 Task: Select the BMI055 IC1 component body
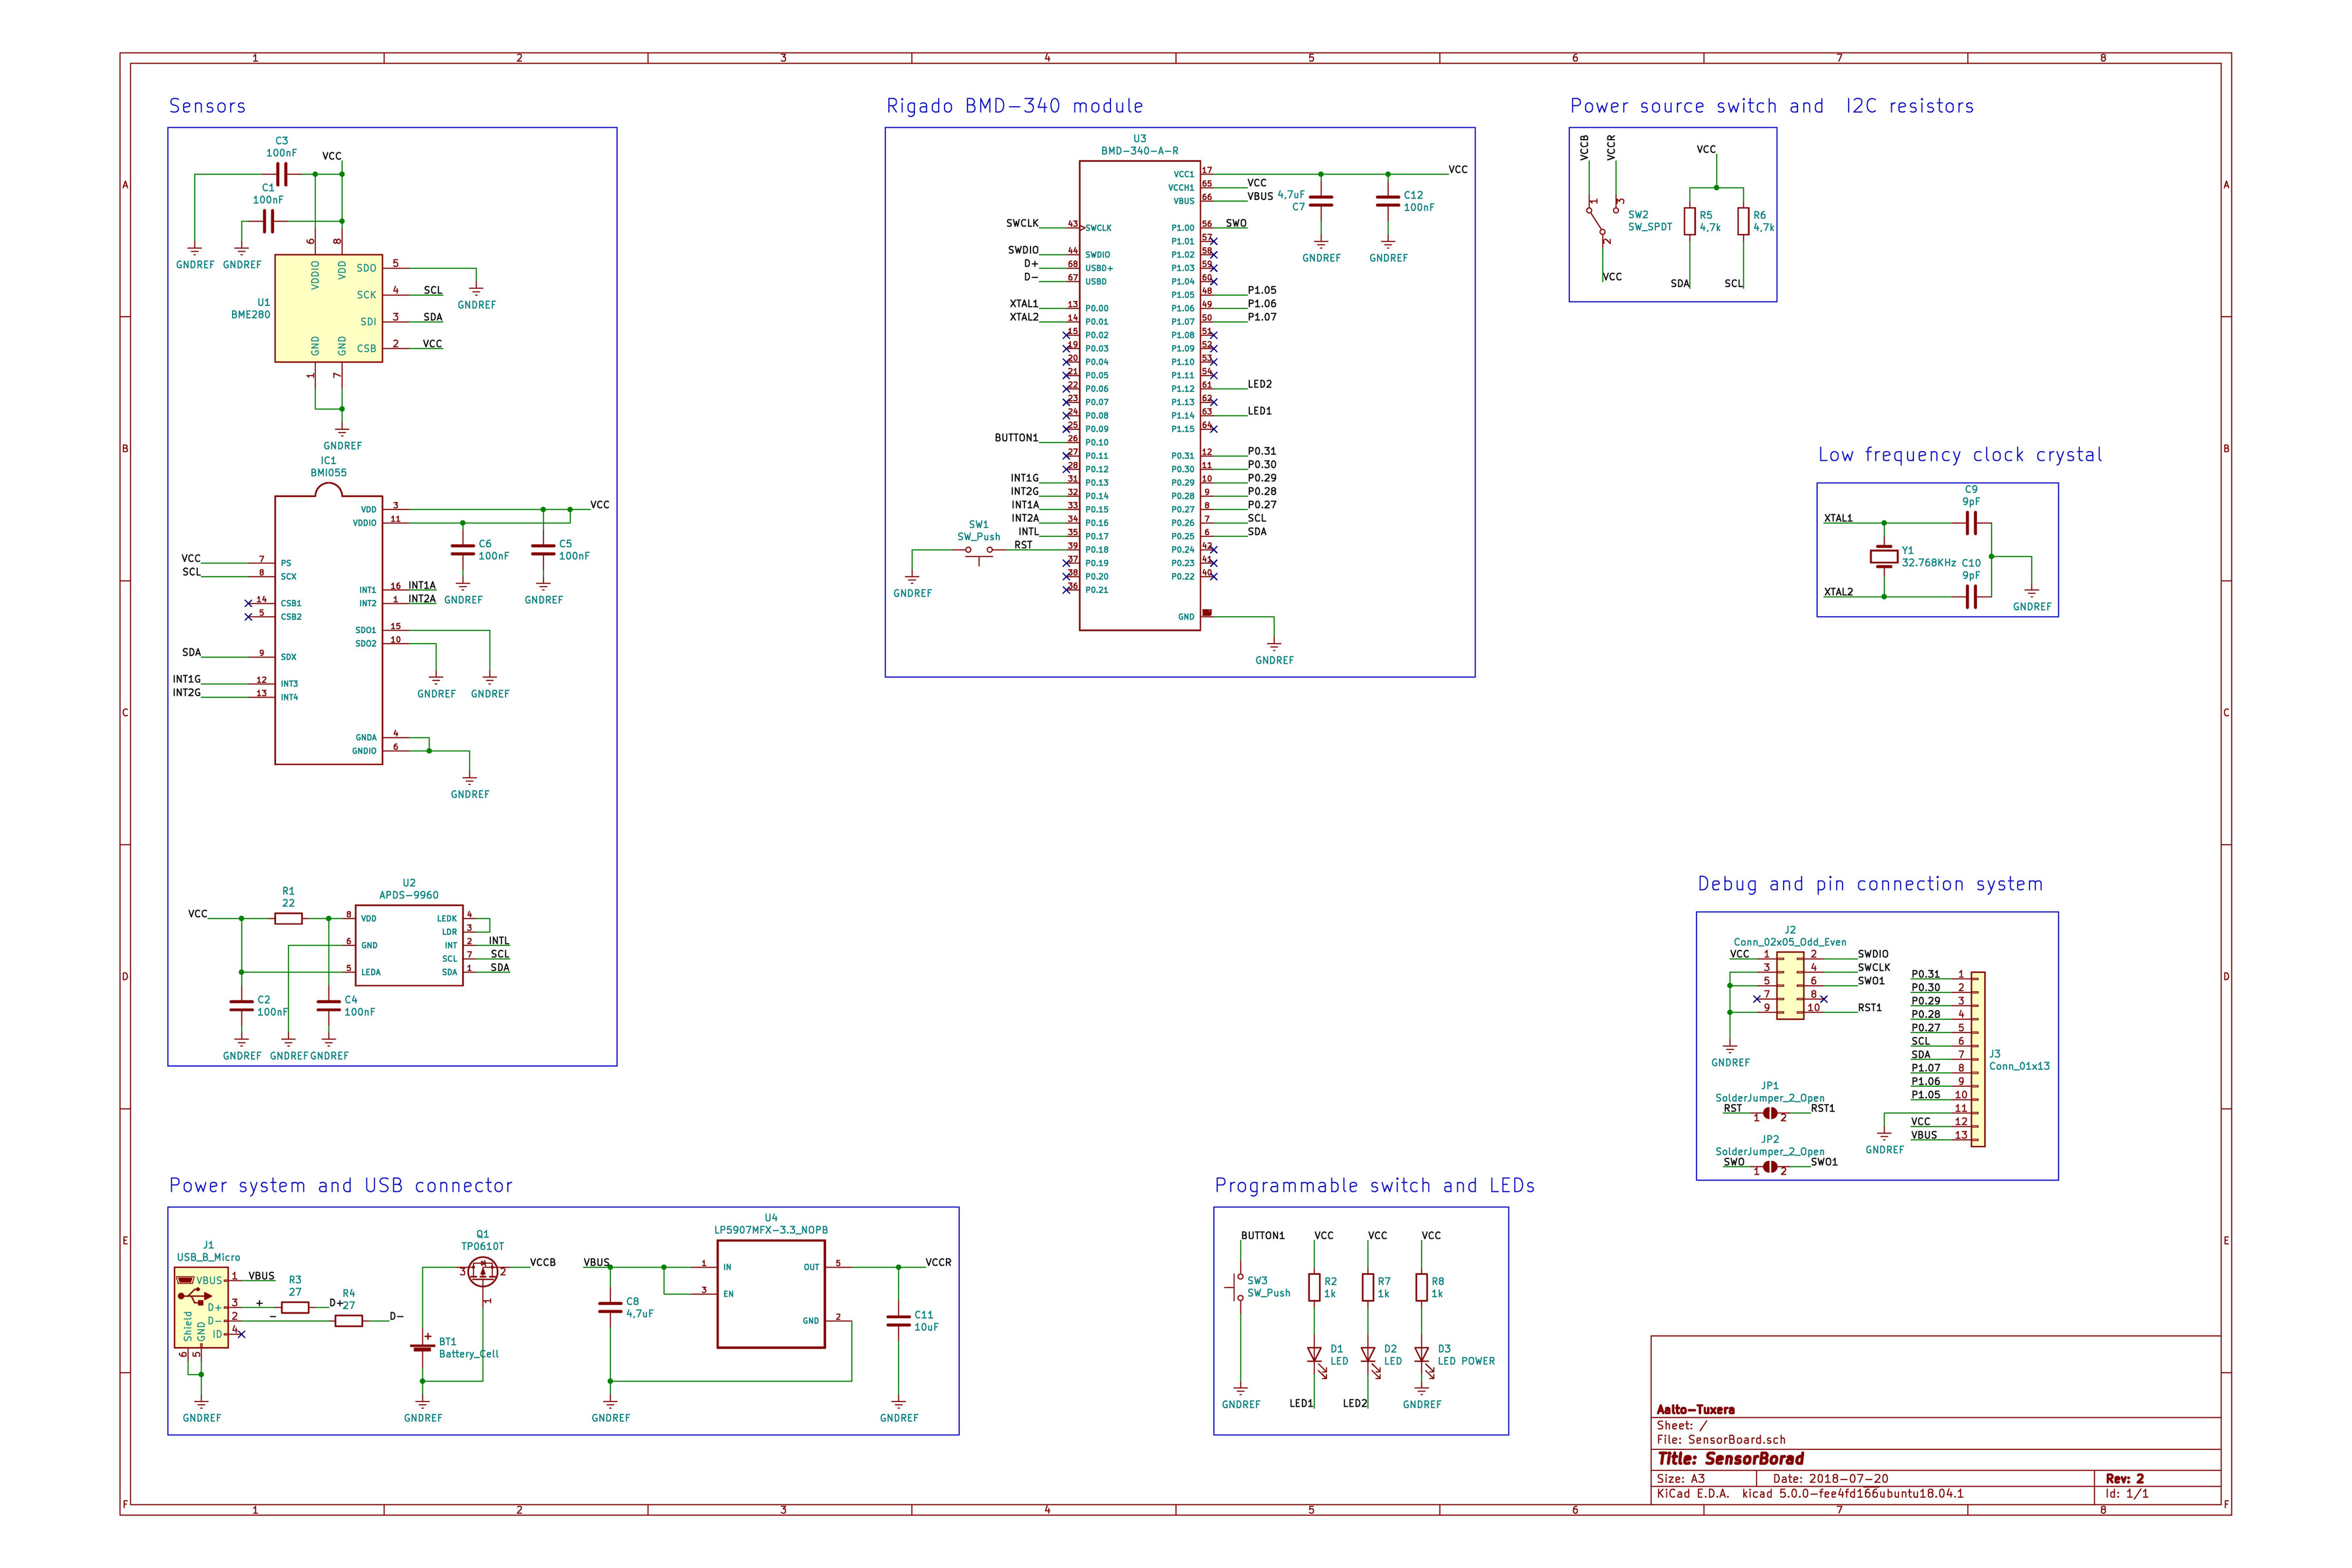tap(328, 630)
